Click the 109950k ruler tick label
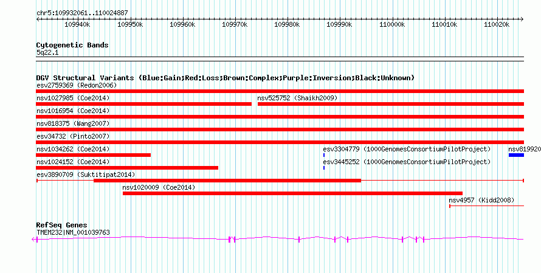 (130, 25)
